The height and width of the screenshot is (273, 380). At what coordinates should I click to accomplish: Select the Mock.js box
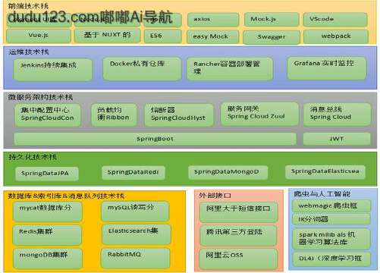point(272,20)
